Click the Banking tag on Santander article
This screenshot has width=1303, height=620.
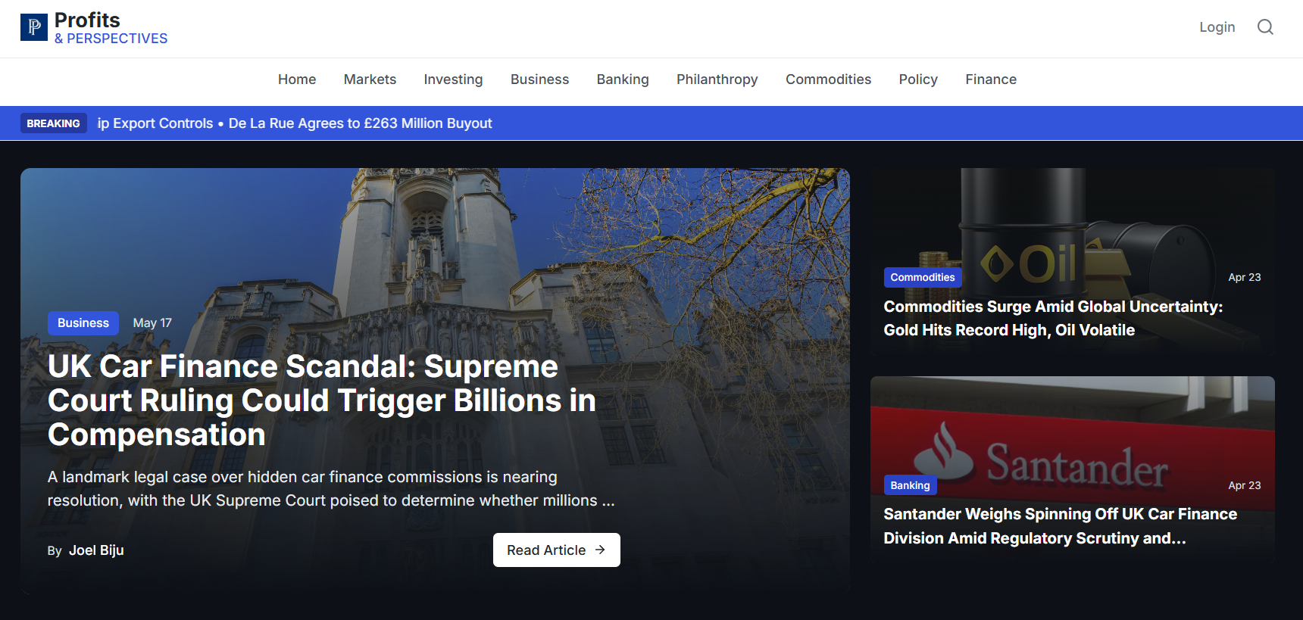910,485
